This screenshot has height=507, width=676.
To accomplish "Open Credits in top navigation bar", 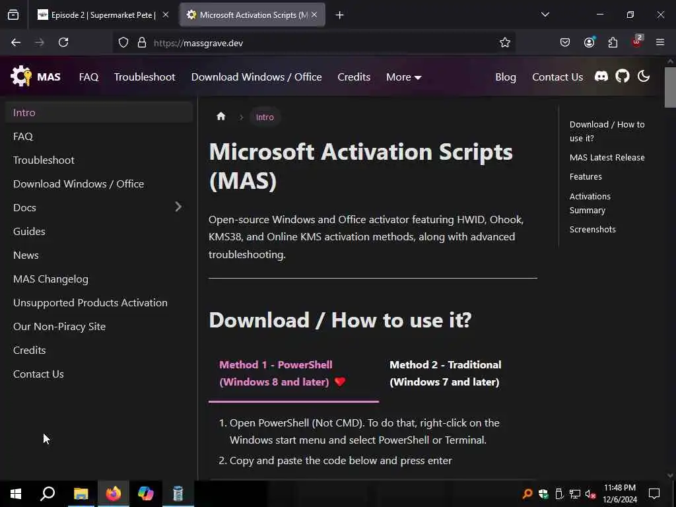I will [354, 77].
